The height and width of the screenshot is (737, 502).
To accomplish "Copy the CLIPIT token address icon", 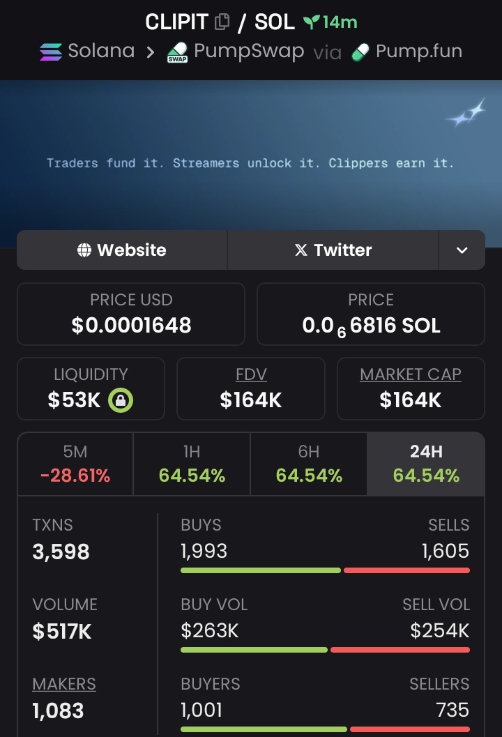I will (x=222, y=22).
